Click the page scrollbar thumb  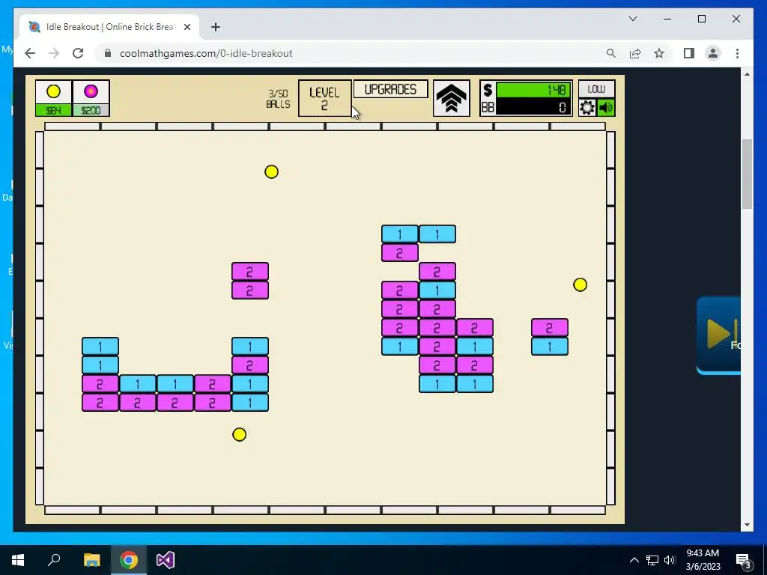point(747,174)
